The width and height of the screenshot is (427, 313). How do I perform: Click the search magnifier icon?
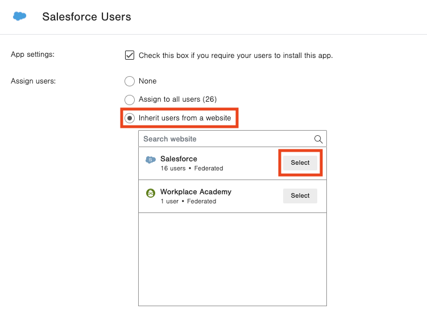click(318, 139)
